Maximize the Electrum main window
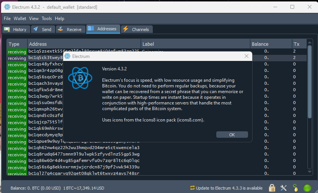The image size is (318, 193). click(292, 7)
